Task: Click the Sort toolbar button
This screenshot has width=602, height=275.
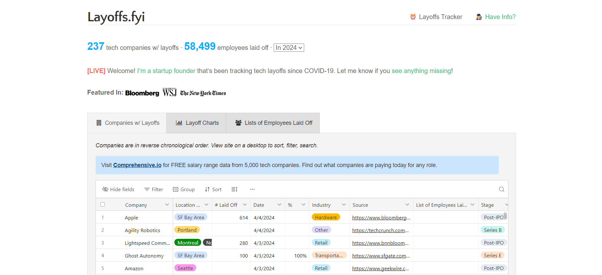Action: coord(213,189)
